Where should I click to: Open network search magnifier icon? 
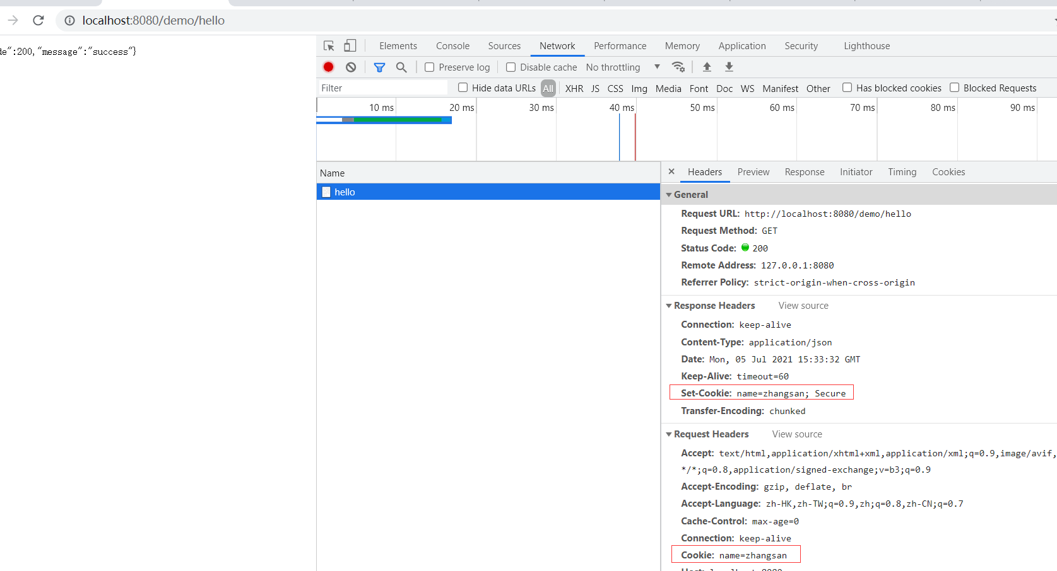[401, 67]
